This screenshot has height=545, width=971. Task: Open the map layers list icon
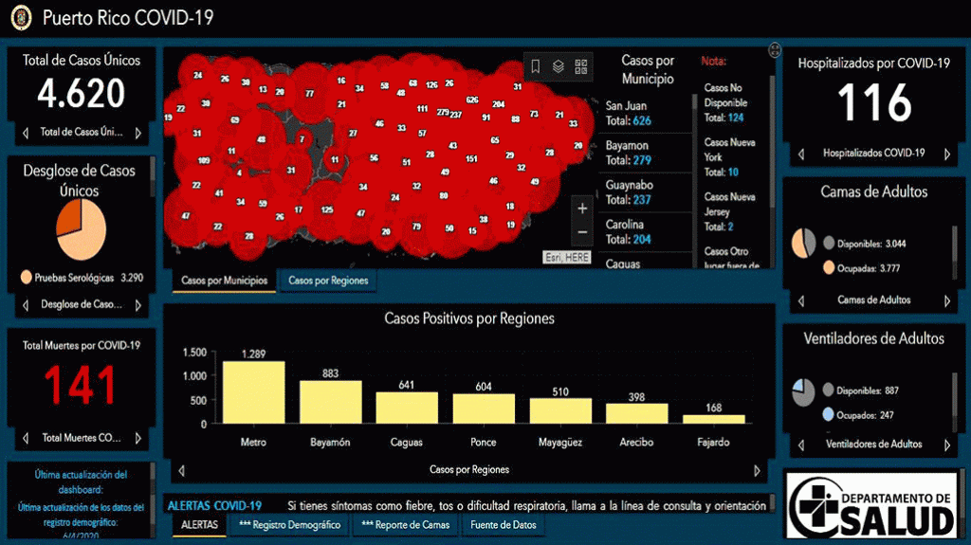pos(559,66)
